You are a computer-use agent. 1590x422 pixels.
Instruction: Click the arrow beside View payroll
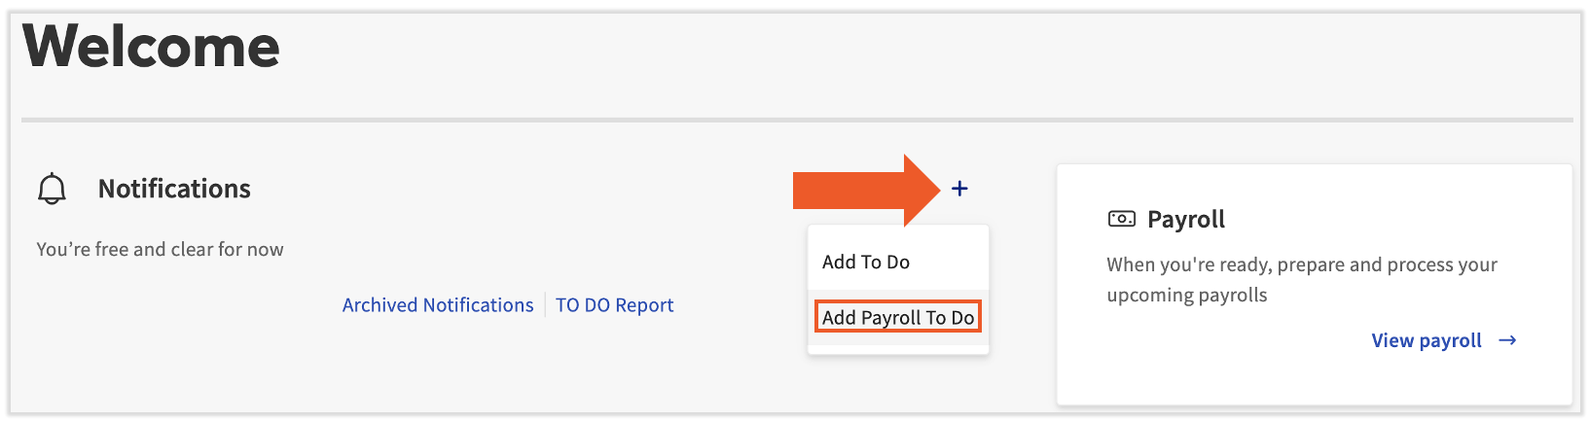point(1507,340)
